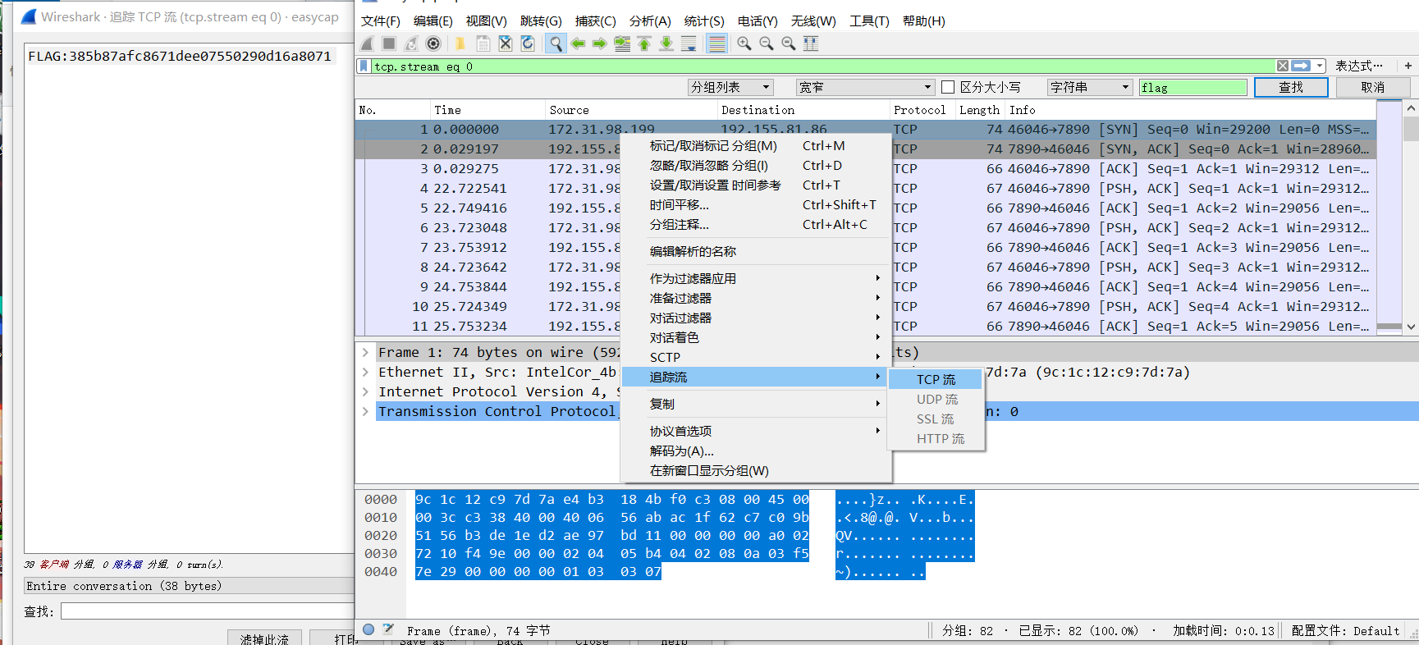Expand the Frame 1 tree node

(x=365, y=352)
